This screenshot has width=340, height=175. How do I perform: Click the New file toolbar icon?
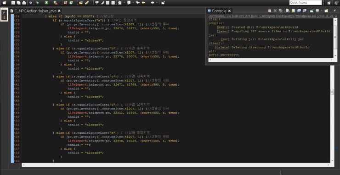click(4, 3)
